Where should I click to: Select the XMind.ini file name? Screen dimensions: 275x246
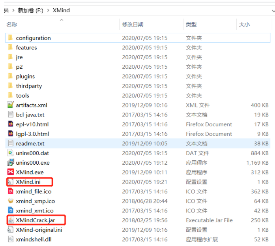28,182
